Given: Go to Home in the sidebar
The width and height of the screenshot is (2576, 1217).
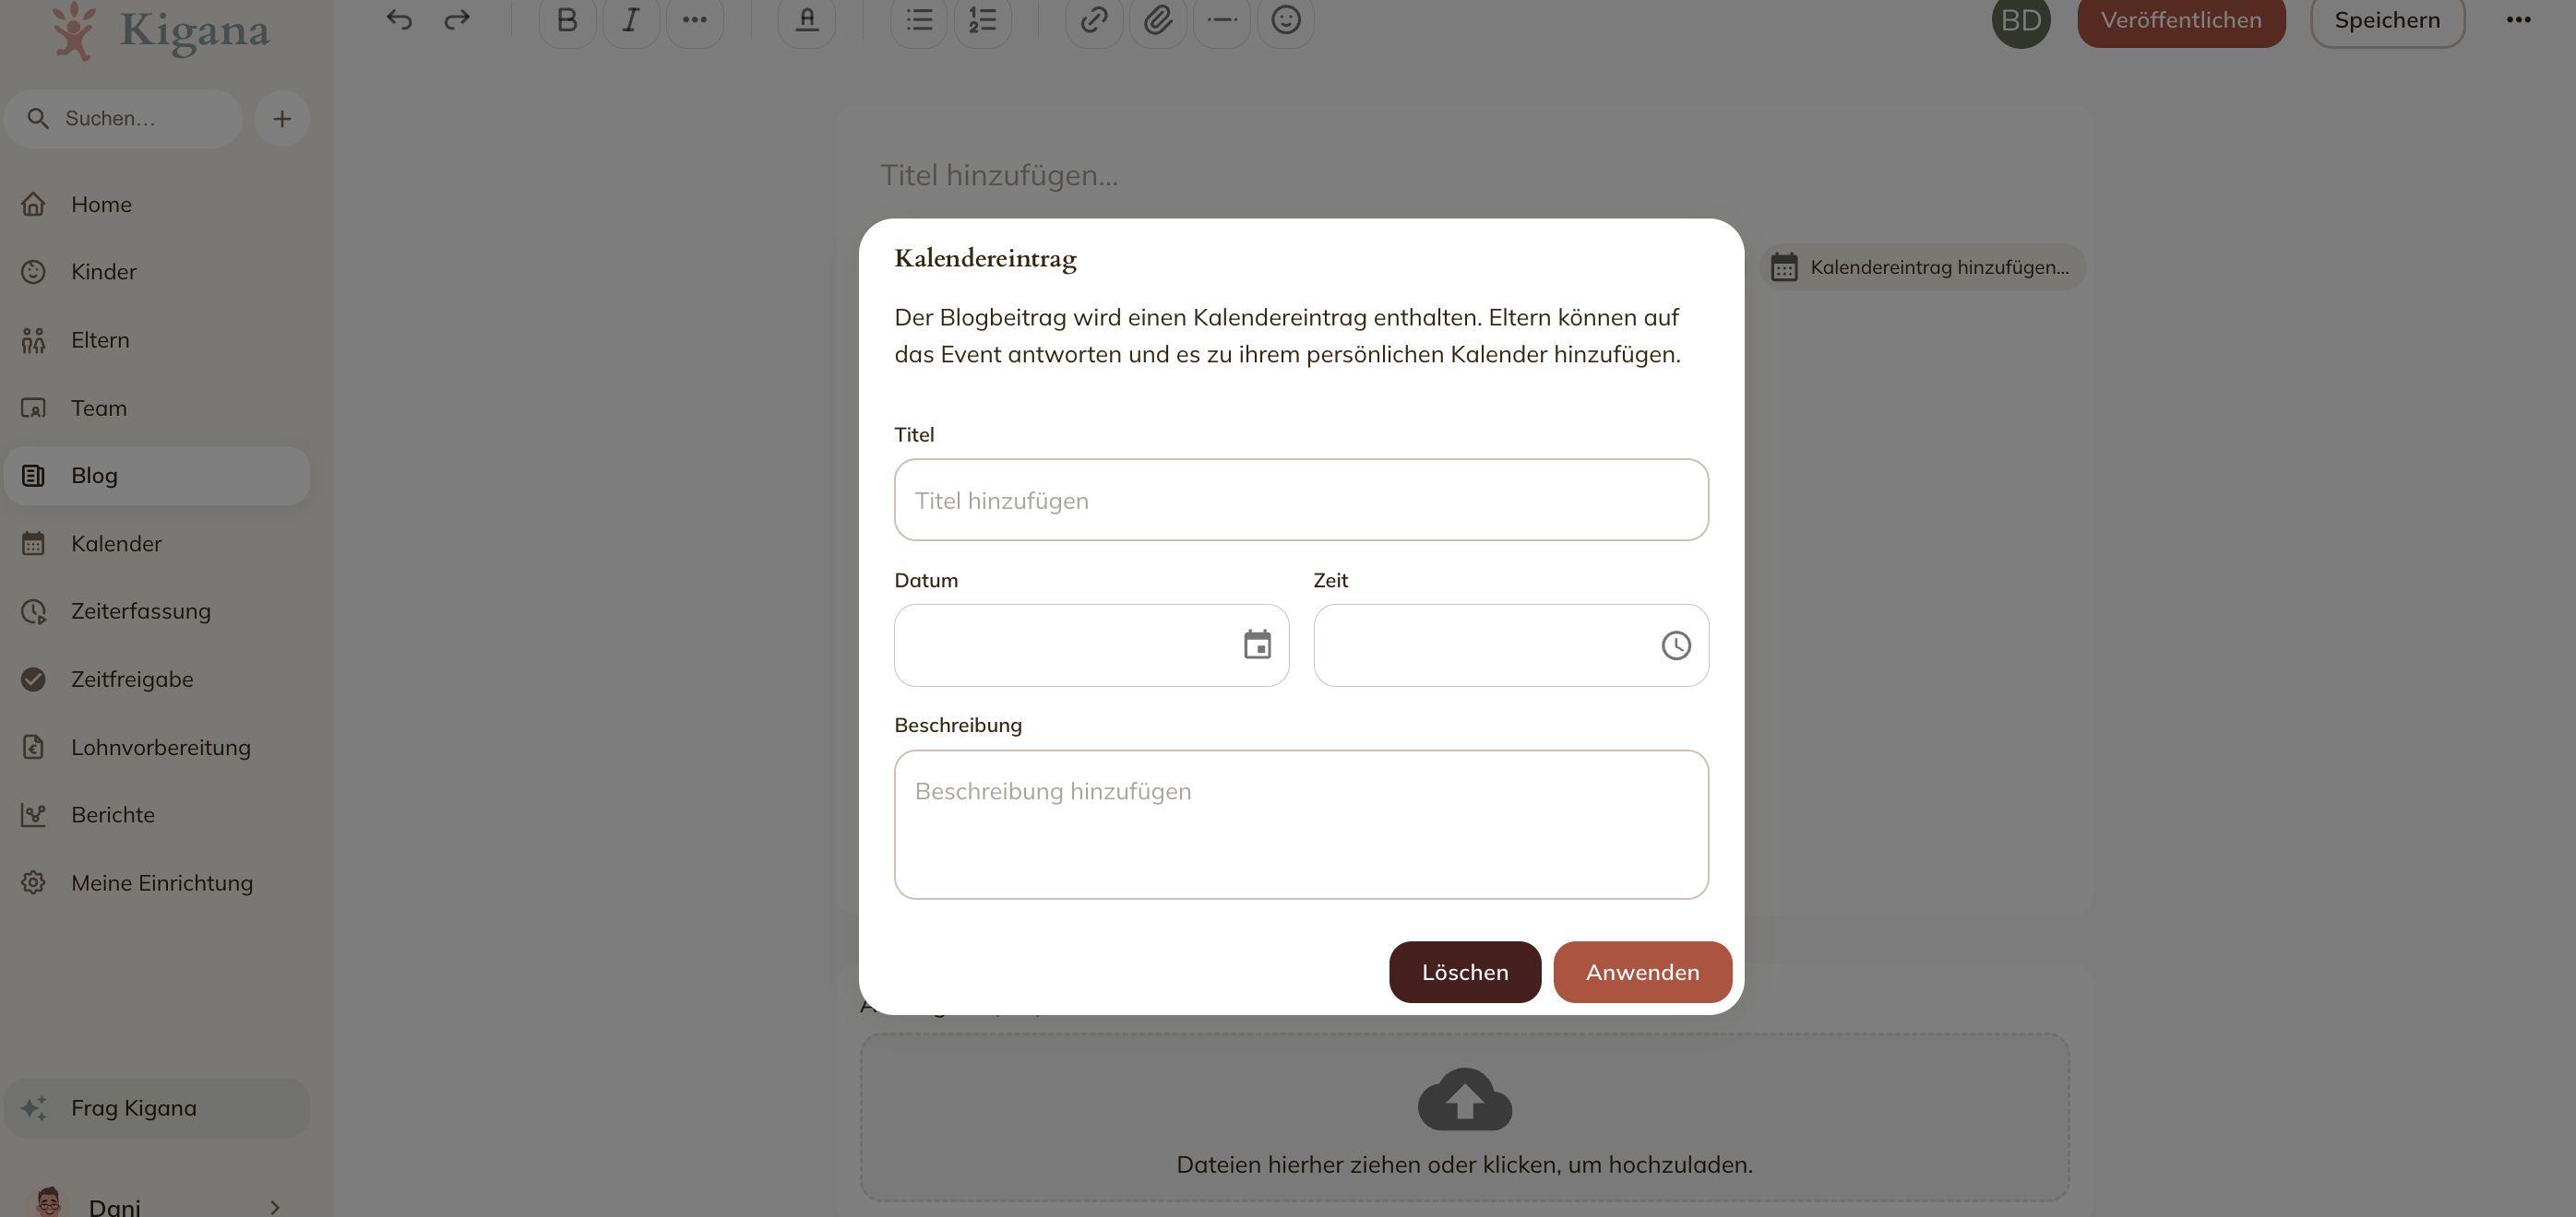Looking at the screenshot, I should (x=157, y=204).
